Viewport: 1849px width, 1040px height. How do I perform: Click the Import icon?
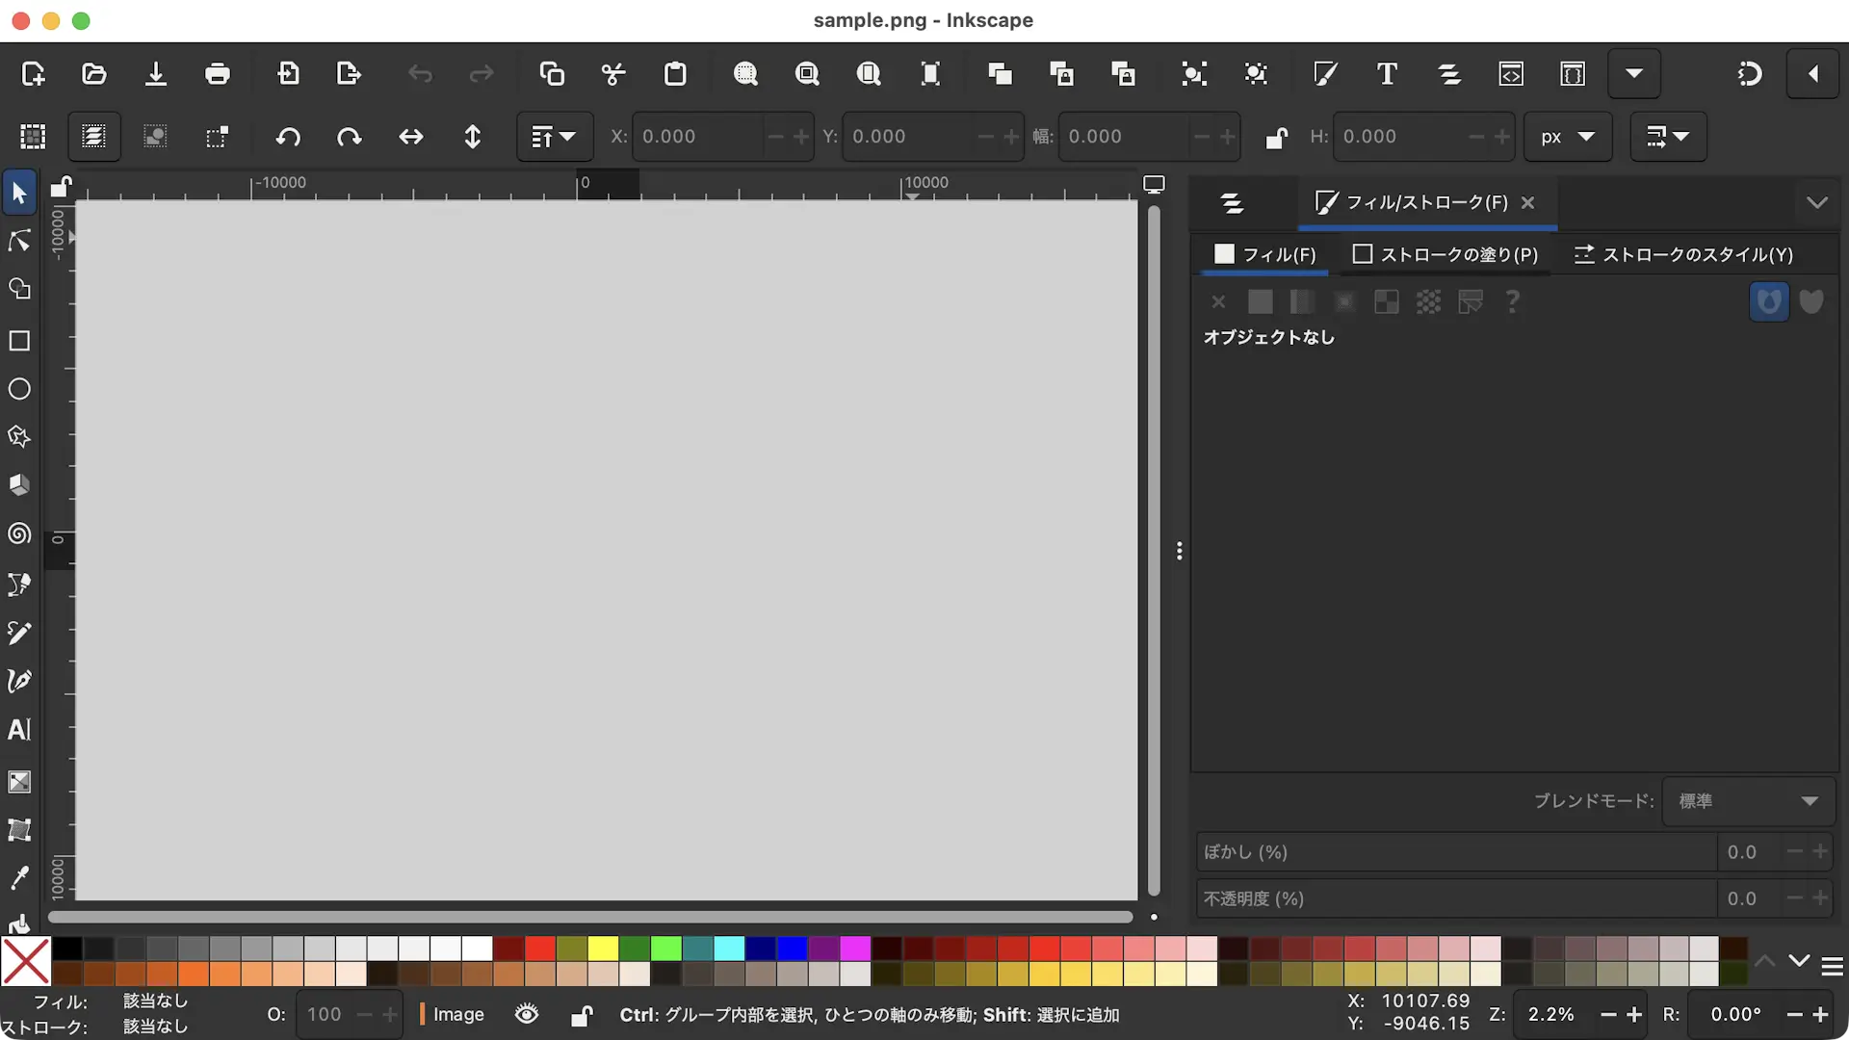(288, 74)
